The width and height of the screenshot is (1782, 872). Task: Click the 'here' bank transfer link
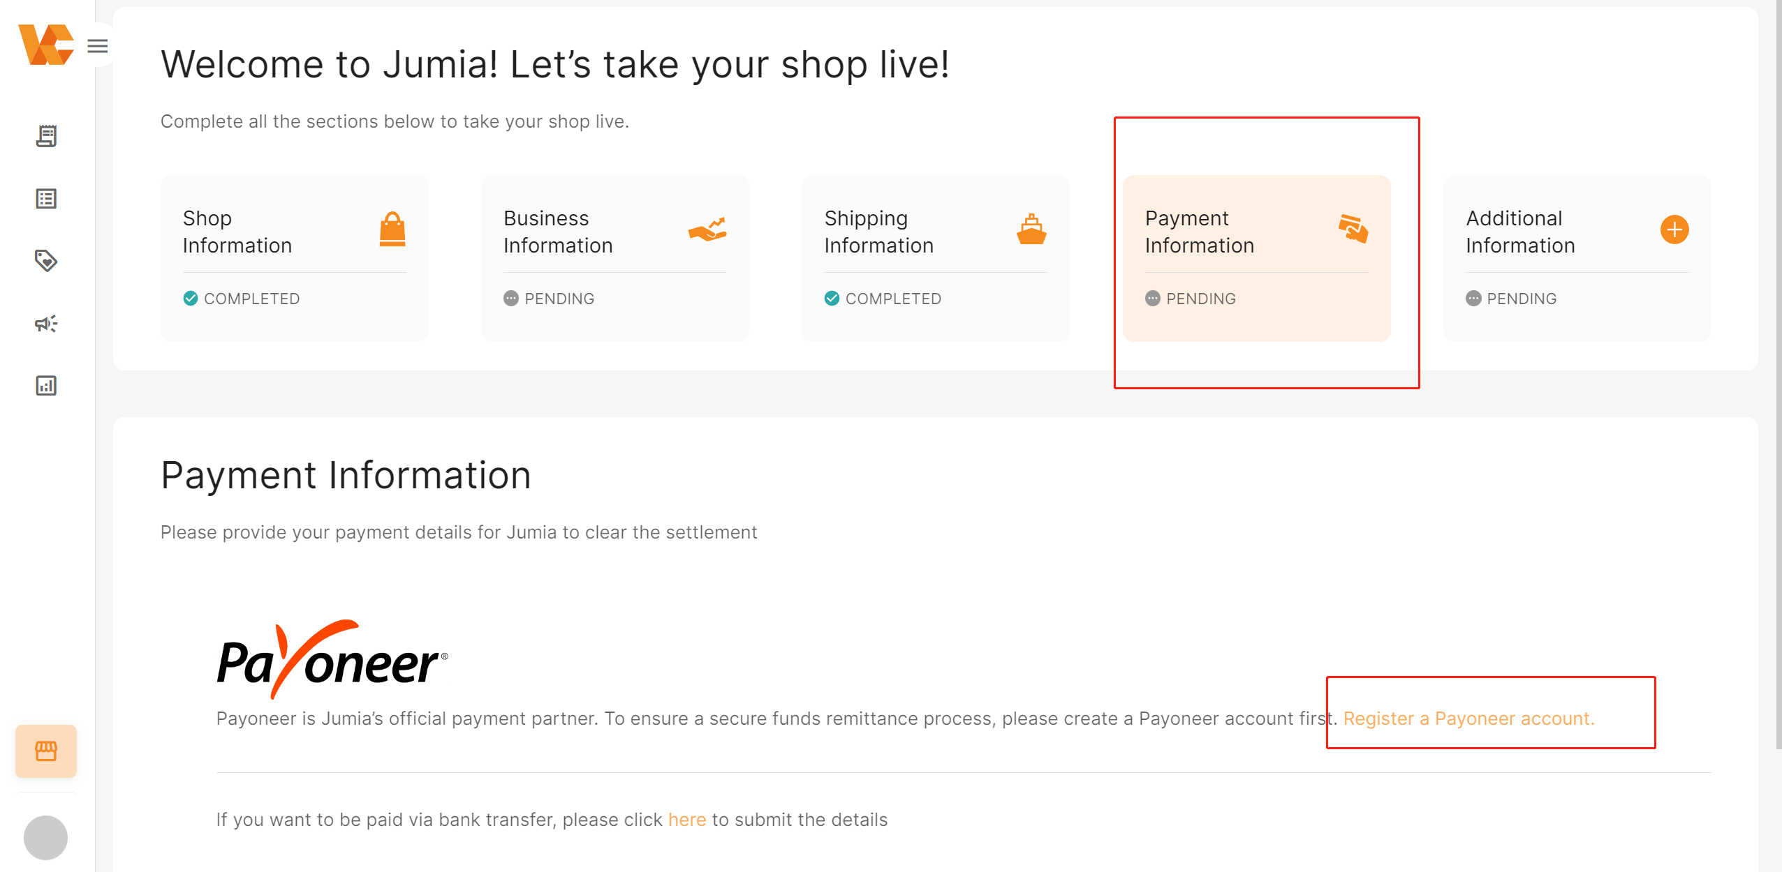tap(687, 820)
